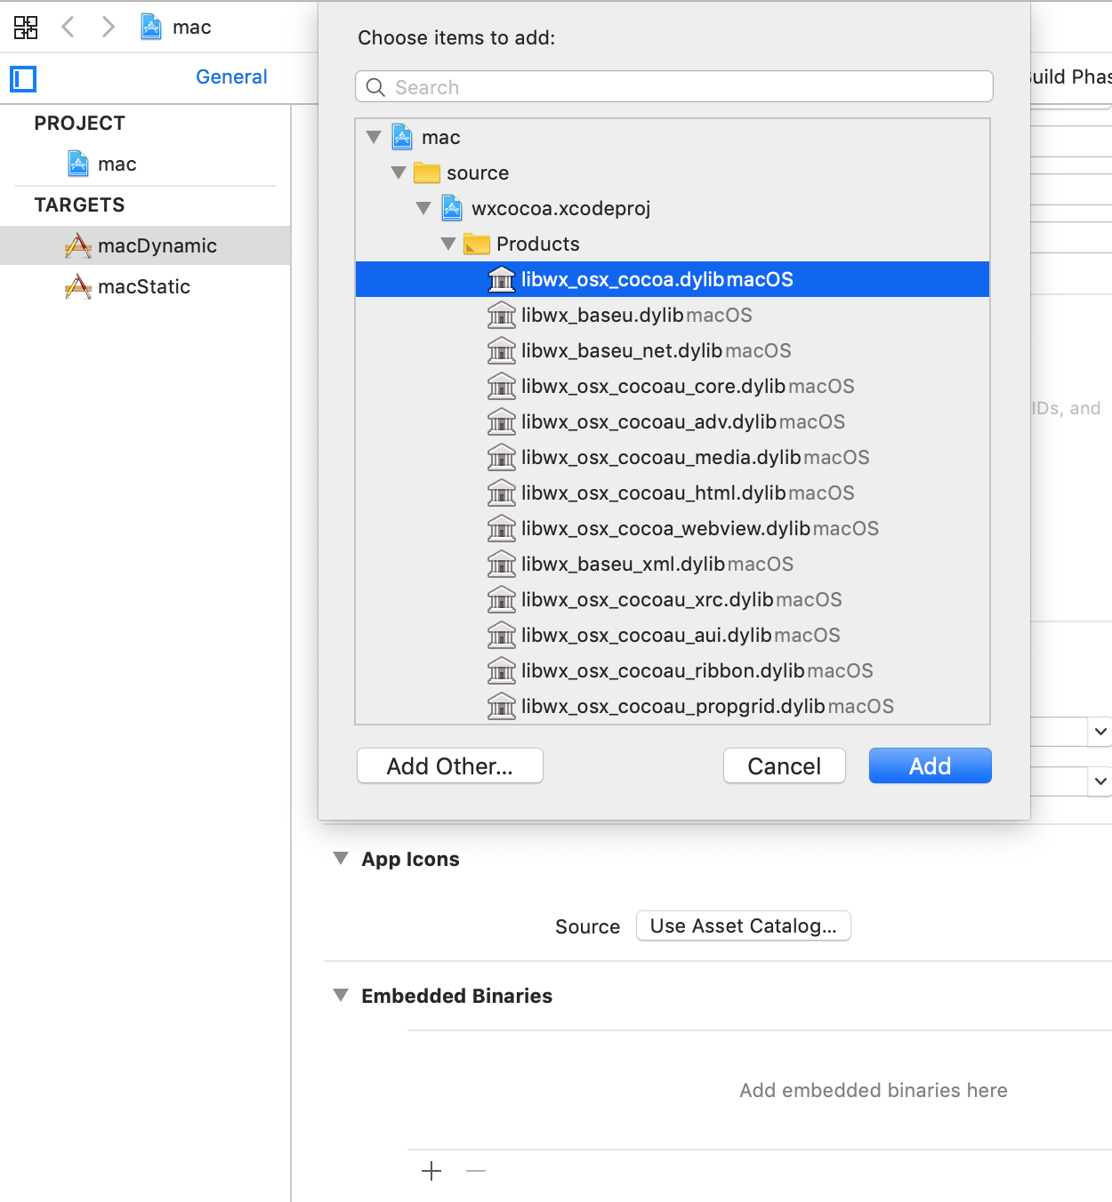
Task: Select libwx_osx_cocoa_webview.dylib row
Action: 673,528
